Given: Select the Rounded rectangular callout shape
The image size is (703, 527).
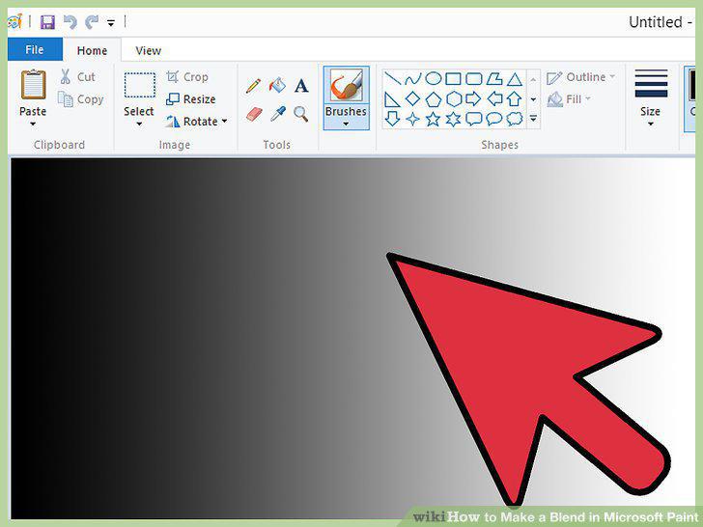Looking at the screenshot, I should click(474, 119).
